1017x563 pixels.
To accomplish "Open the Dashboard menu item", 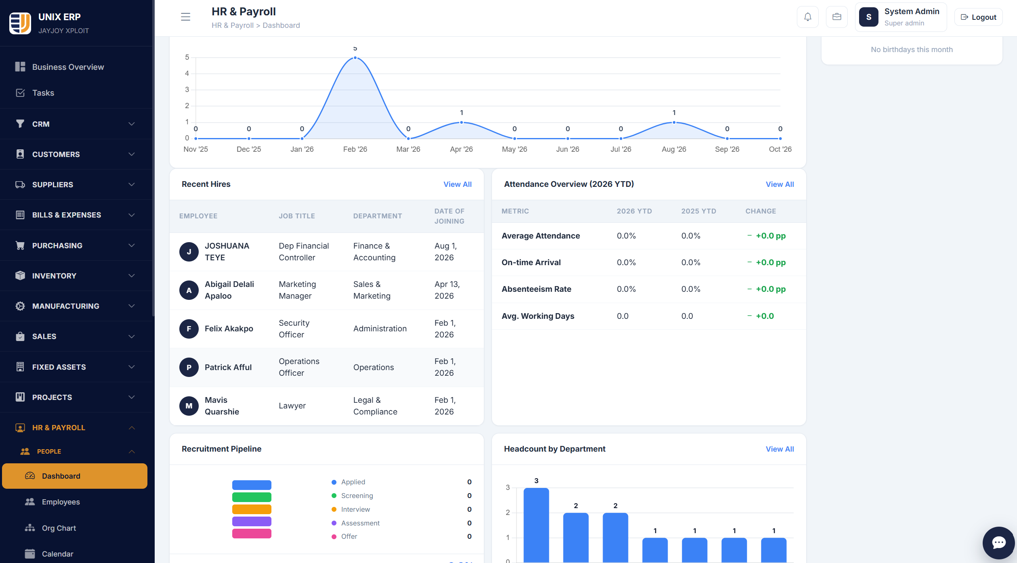I will [x=75, y=476].
